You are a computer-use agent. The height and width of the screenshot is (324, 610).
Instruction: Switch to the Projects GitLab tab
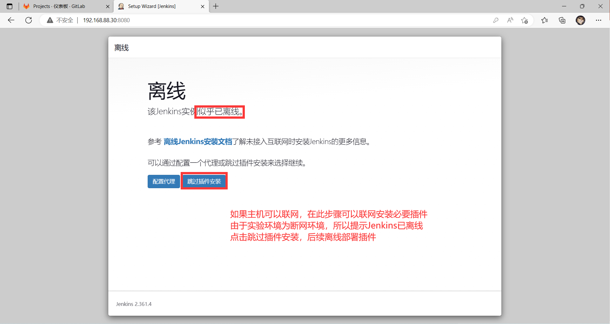[67, 6]
